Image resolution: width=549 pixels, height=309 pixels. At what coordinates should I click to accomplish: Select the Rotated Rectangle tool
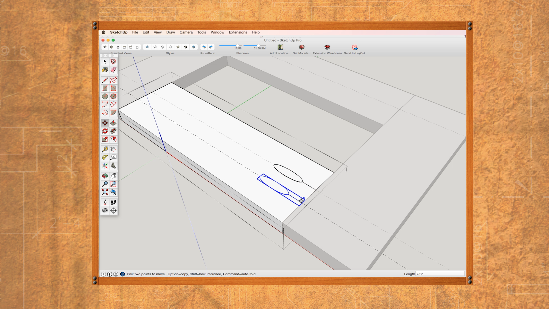click(x=113, y=88)
